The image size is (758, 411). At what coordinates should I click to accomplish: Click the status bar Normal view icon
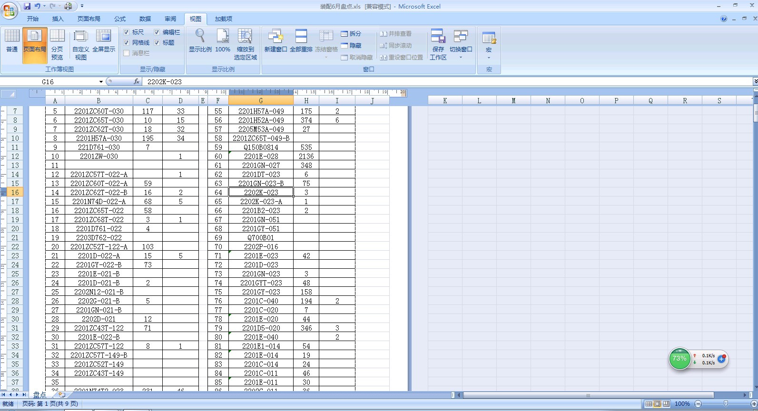click(x=649, y=404)
